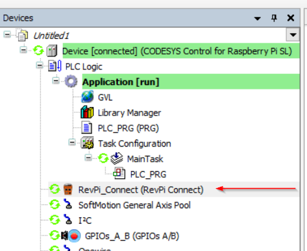This screenshot has height=251, width=307.
Task: Collapse the Untitled1 project node
Action: click(7, 34)
